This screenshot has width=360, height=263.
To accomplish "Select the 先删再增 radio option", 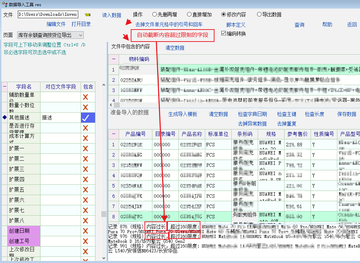I will pos(154,14).
